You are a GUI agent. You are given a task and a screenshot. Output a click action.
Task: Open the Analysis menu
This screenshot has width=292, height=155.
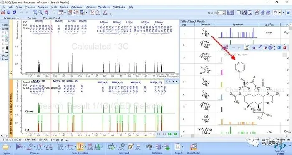(x=43, y=7)
